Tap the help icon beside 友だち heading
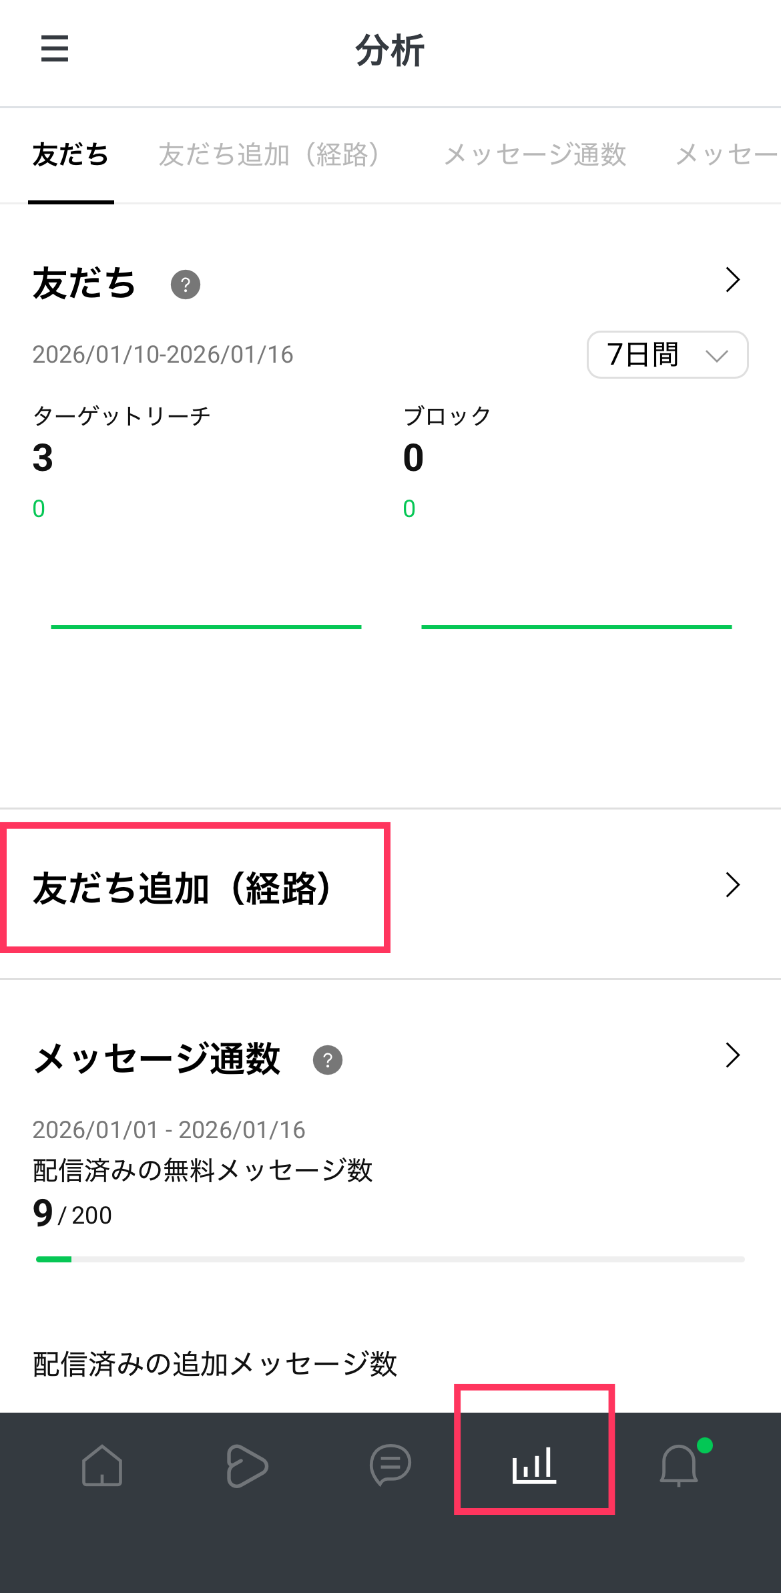This screenshot has width=781, height=1593. click(186, 285)
